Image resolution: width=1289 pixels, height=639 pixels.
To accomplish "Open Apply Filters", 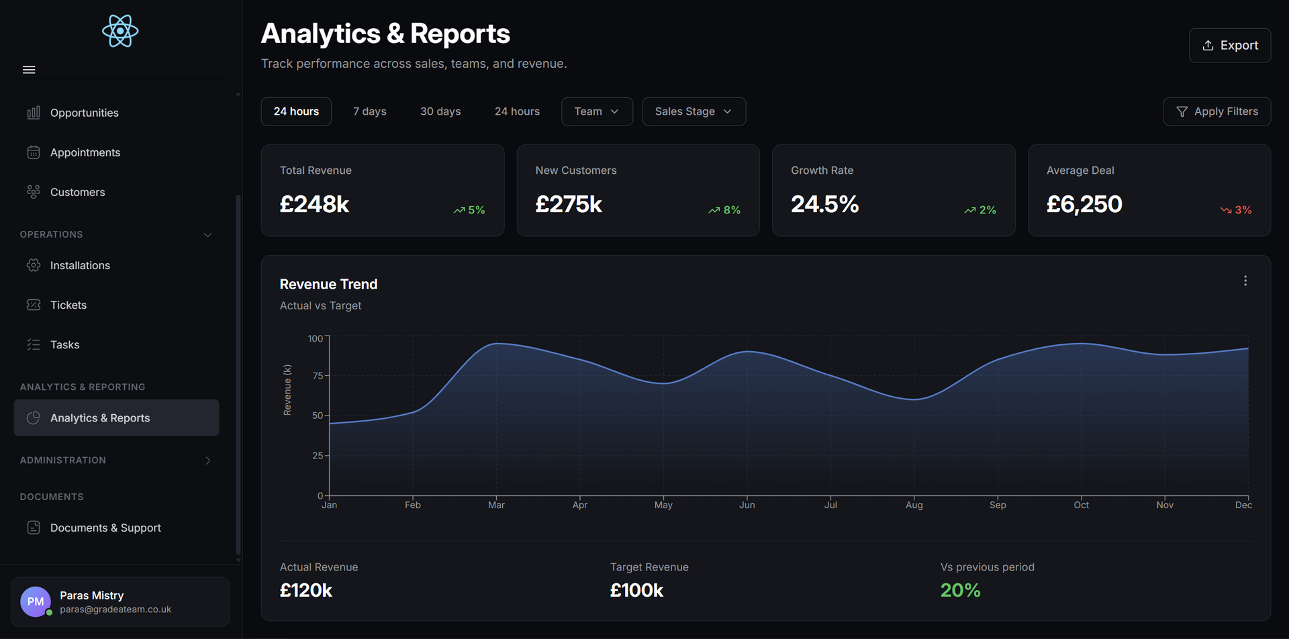I will 1216,111.
